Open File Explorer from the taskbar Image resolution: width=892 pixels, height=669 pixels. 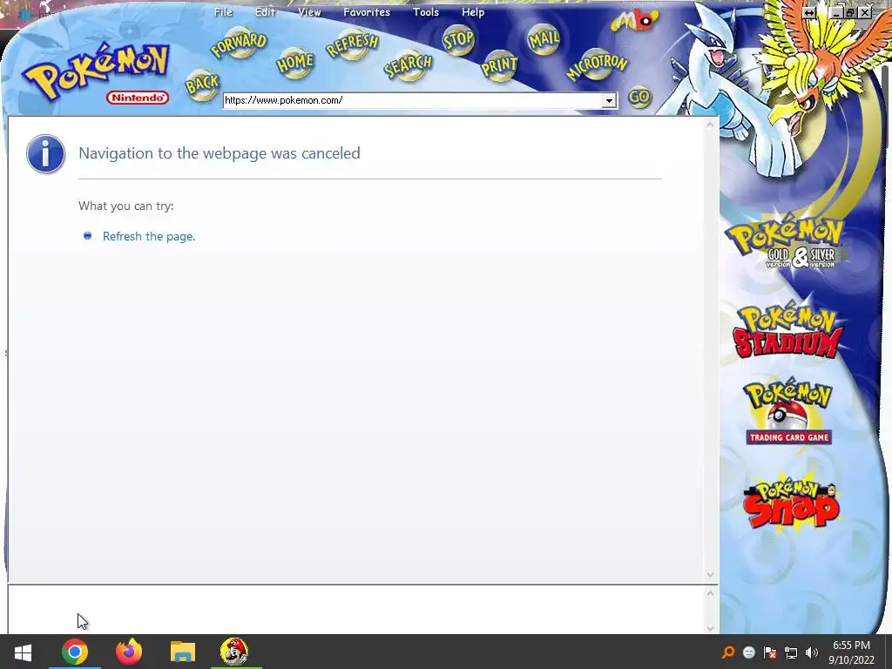point(183,652)
